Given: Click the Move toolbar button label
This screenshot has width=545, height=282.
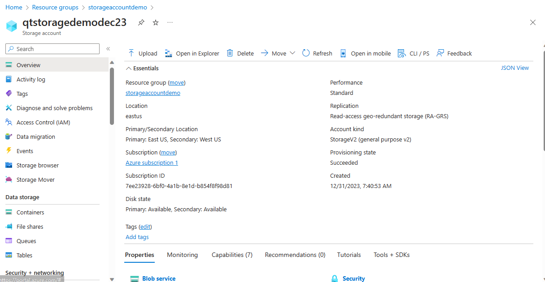Looking at the screenshot, I should 279,53.
